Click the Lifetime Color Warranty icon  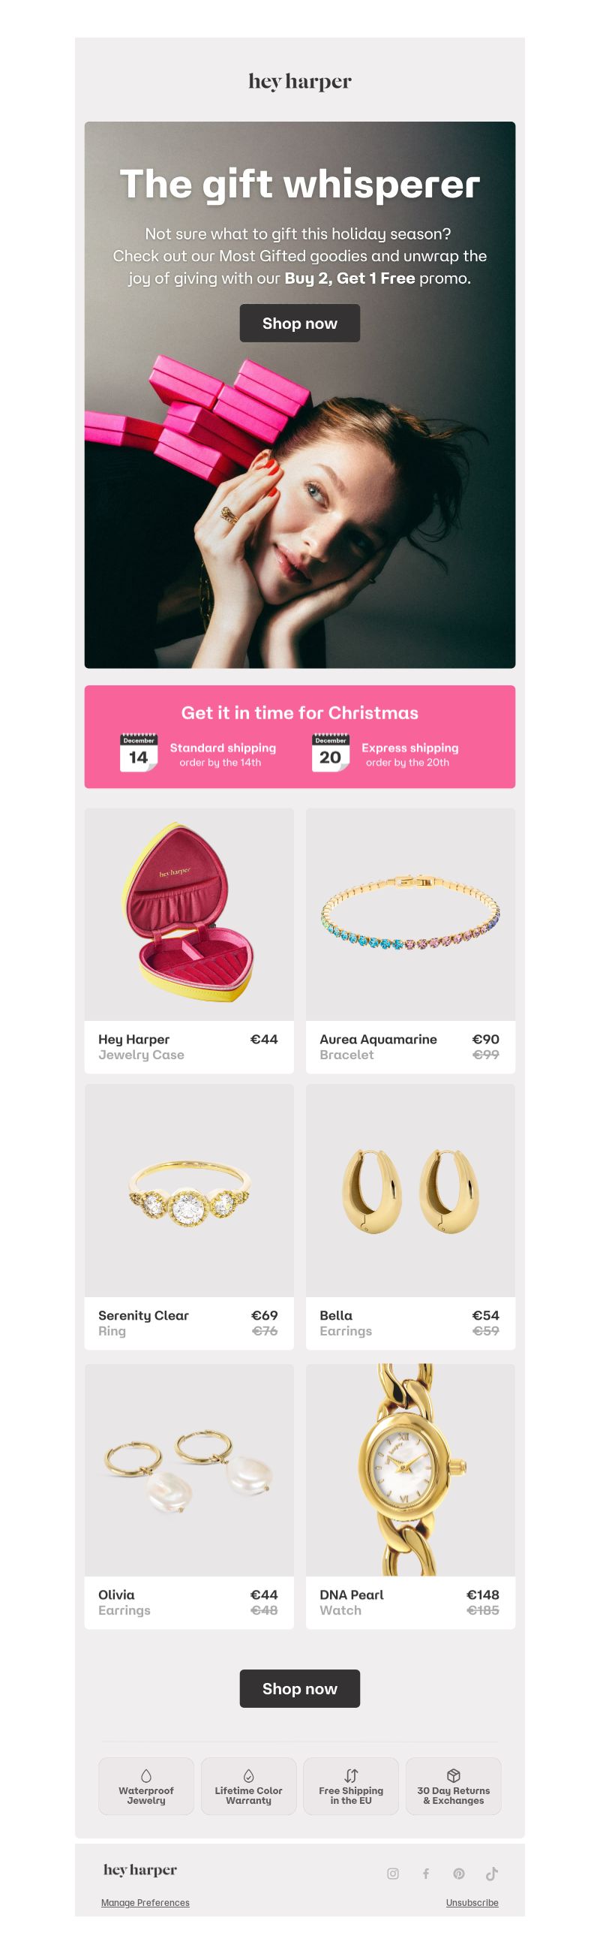point(248,1775)
